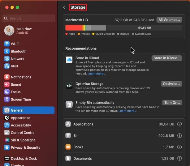Click into the Search field
This screenshot has width=190, height=166.
pos(28,18)
